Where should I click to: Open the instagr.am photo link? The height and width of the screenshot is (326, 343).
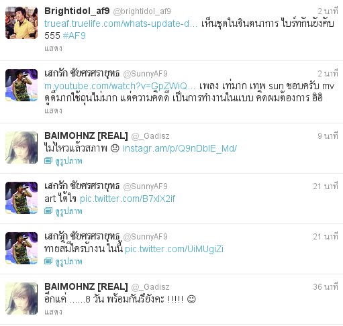pyautogui.click(x=180, y=148)
